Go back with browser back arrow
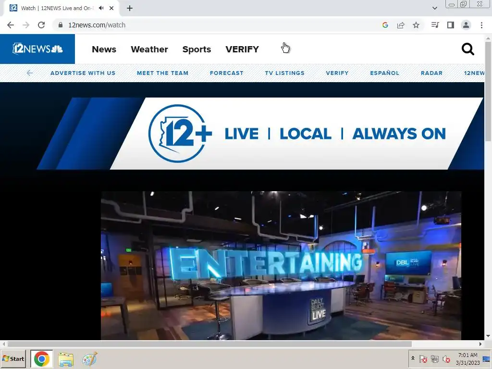 coord(11,25)
